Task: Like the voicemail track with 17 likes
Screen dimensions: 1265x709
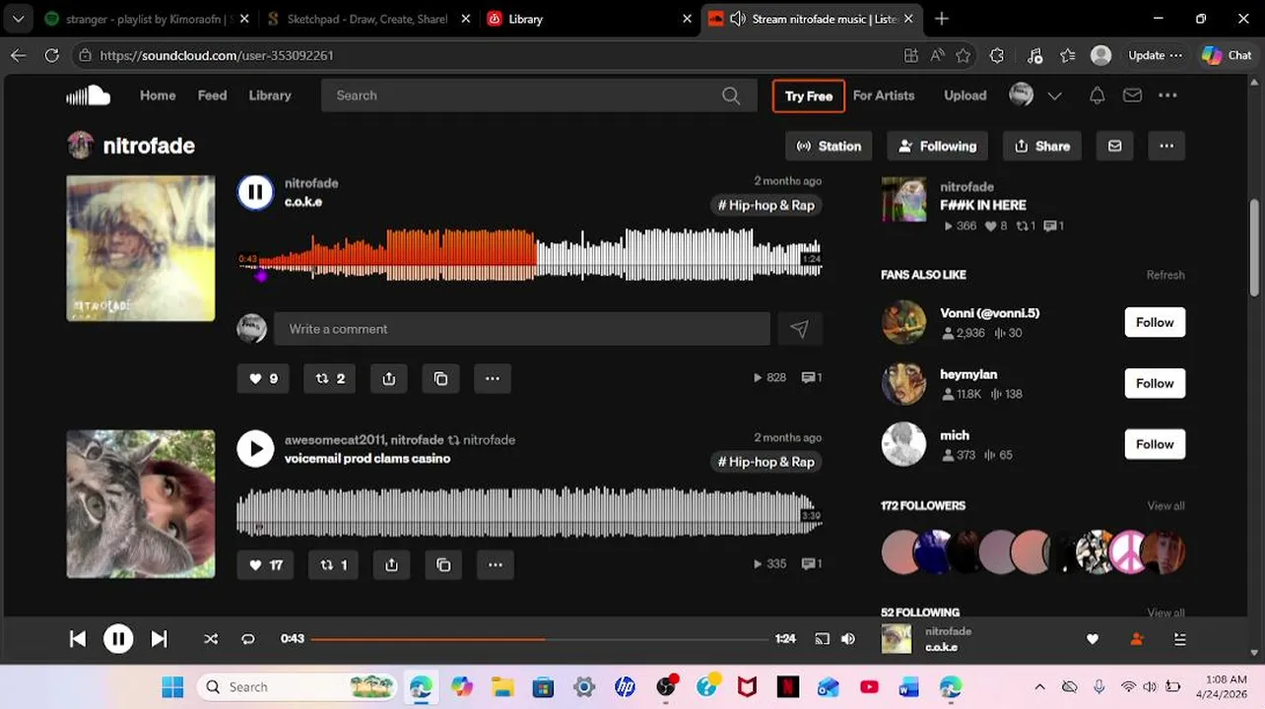Action: point(265,564)
